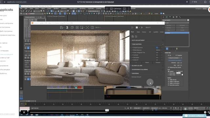
Task: Open the zoom percentage dropdown in frame buffer
Action: click(98, 28)
